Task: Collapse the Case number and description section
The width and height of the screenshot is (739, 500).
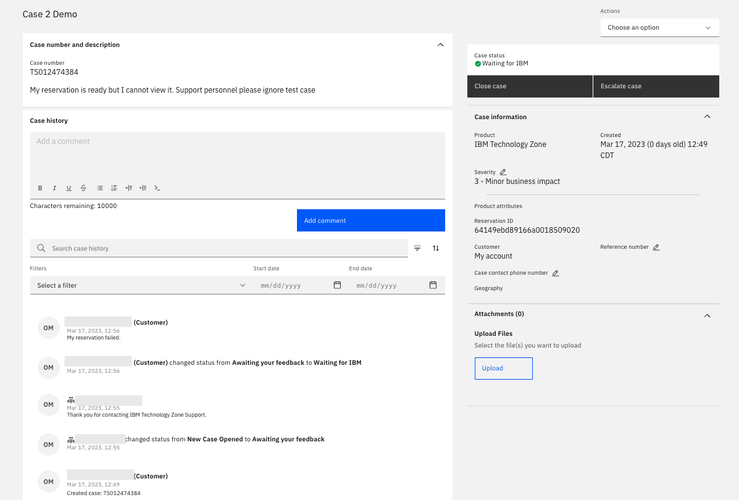Action: tap(440, 45)
